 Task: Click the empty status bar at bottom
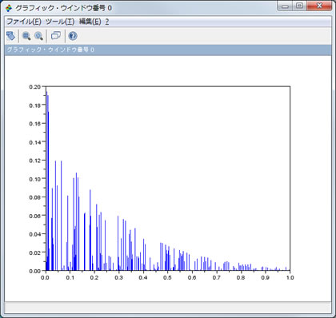pos(168,308)
